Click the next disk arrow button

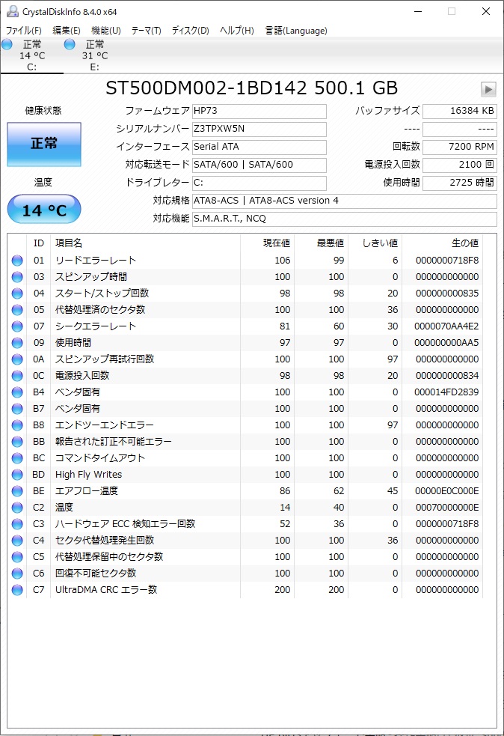pos(488,89)
